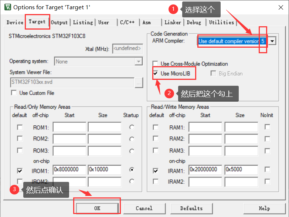Click the System Viewer File path field

click(72, 82)
